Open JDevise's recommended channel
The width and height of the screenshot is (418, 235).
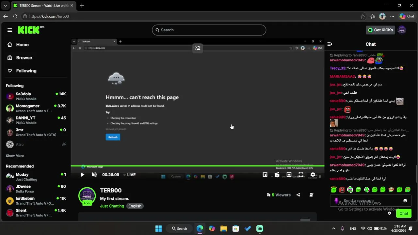pos(36,189)
